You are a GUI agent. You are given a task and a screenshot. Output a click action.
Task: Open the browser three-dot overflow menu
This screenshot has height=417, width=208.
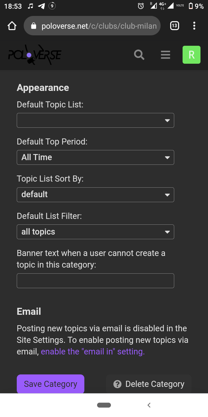pos(194,26)
